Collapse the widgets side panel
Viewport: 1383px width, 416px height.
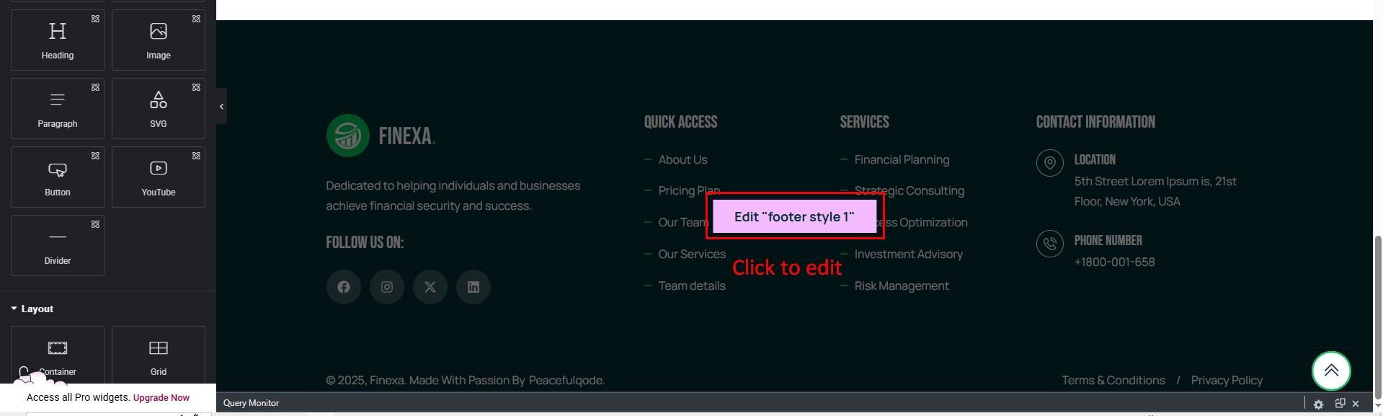point(221,107)
